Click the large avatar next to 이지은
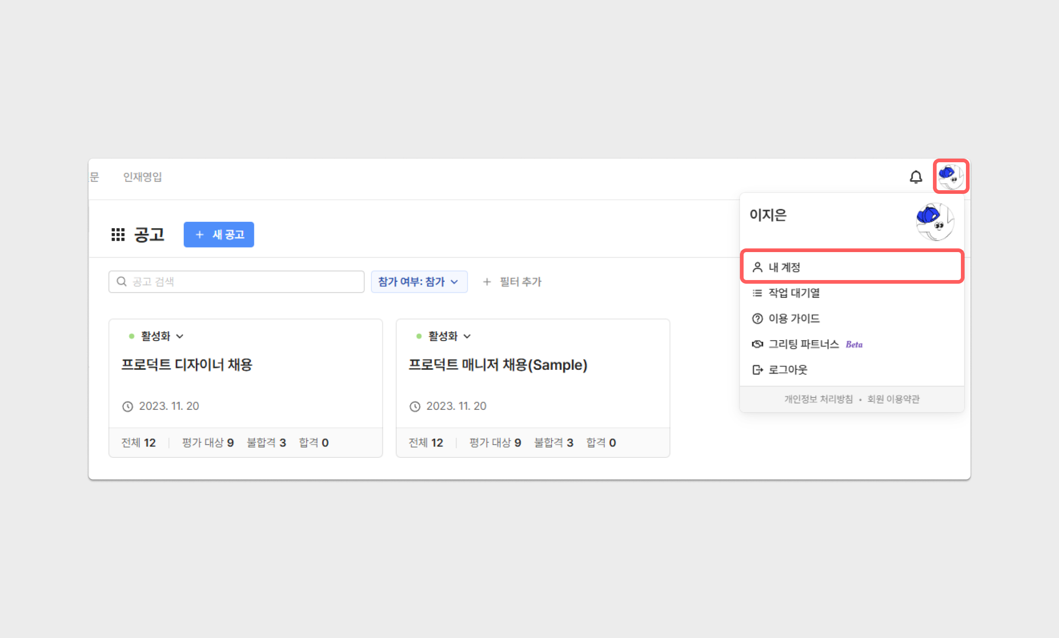The width and height of the screenshot is (1059, 638). point(935,222)
